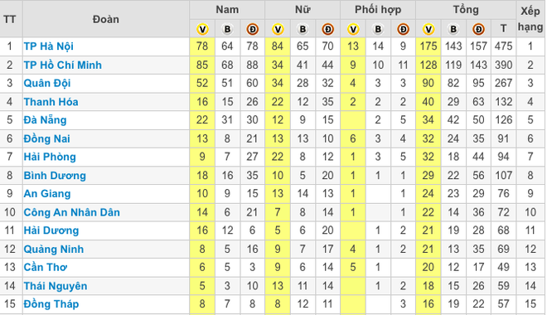Click Hà Nội's total medal count 475
This screenshot has height=315, width=547.
[x=503, y=46]
